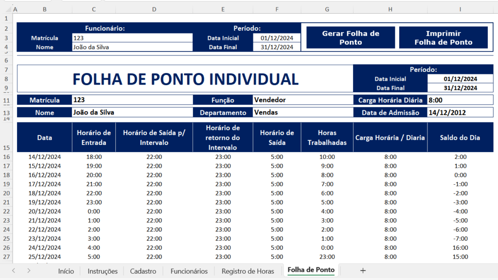Click Horário de Saída p/ Intervalo header
This screenshot has width=498, height=280.
pyautogui.click(x=154, y=138)
